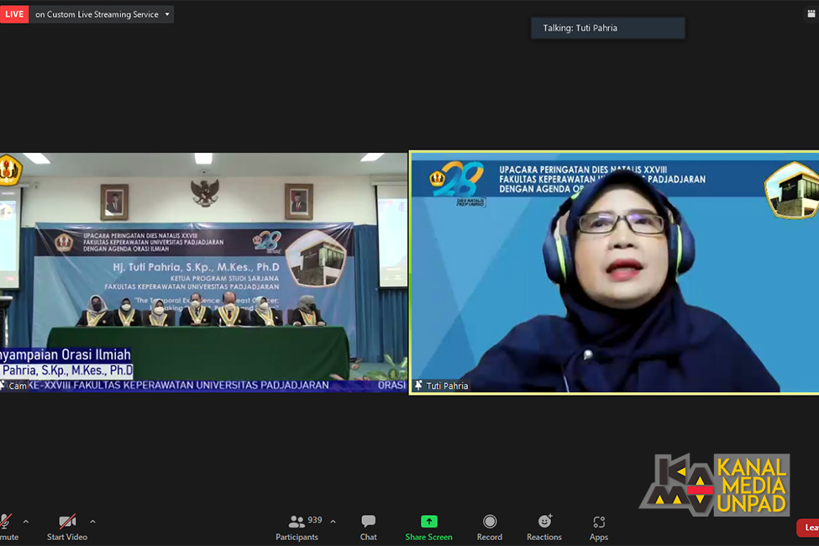This screenshot has width=819, height=546.
Task: Open the Chat bubble icon
Action: [x=368, y=521]
